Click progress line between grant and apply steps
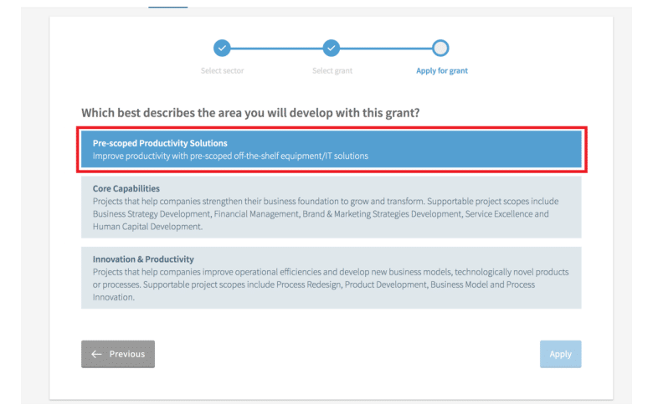 [386, 49]
